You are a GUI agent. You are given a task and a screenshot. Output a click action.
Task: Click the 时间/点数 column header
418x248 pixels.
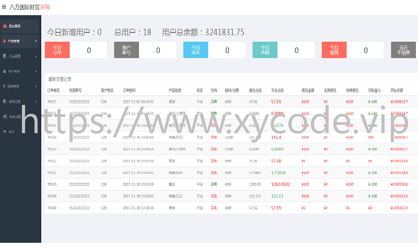232,90
